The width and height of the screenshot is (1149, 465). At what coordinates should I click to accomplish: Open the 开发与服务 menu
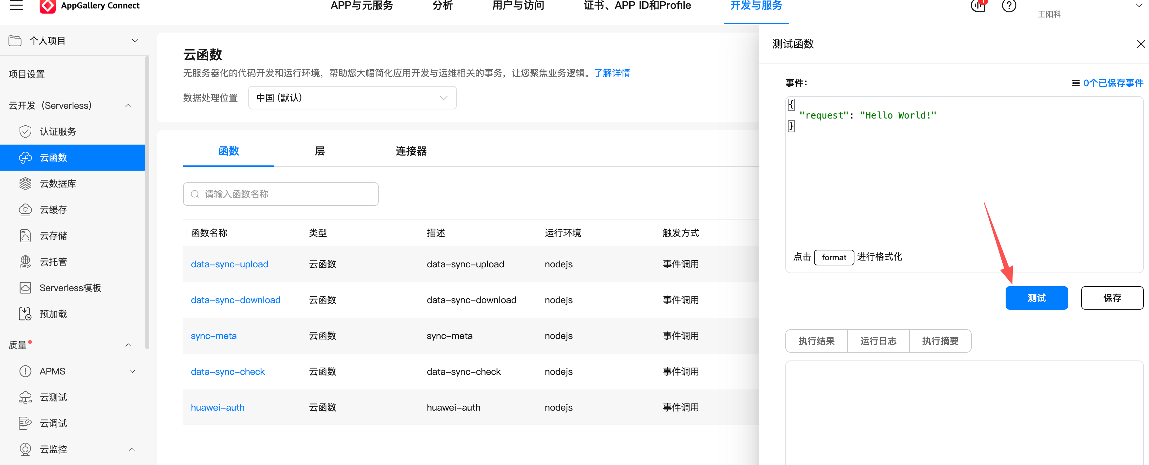click(x=756, y=5)
